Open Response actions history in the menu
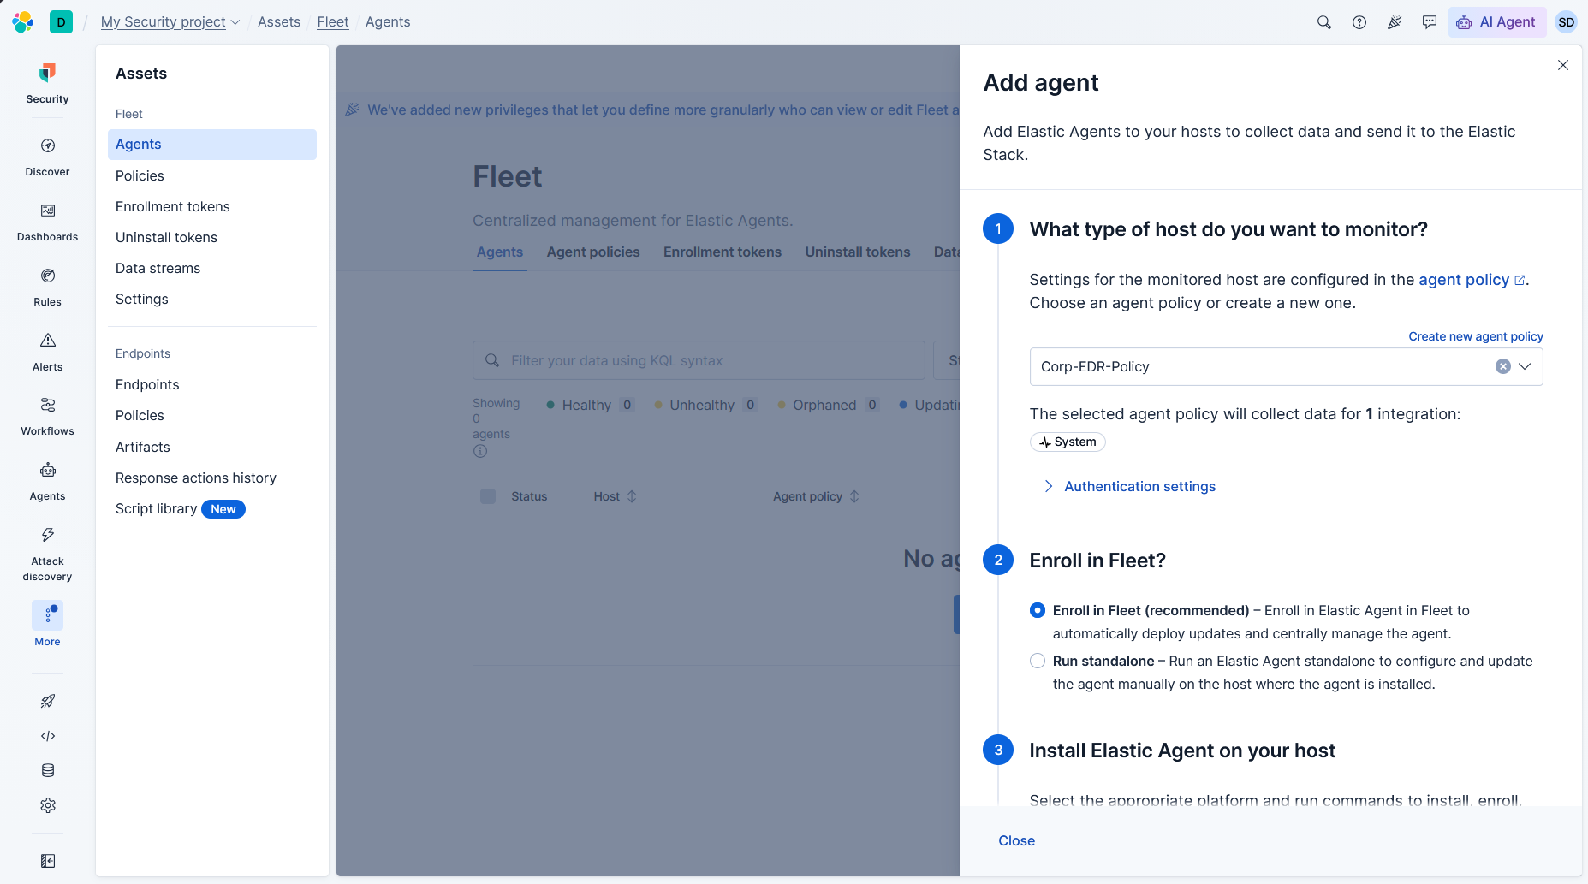The width and height of the screenshot is (1588, 884). [196, 478]
